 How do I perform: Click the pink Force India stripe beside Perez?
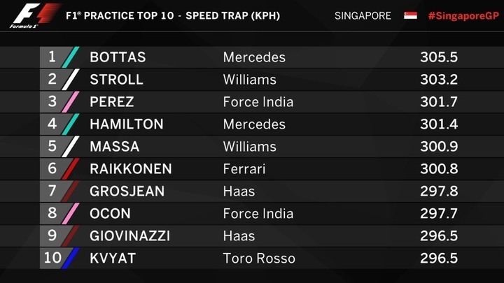tap(71, 102)
